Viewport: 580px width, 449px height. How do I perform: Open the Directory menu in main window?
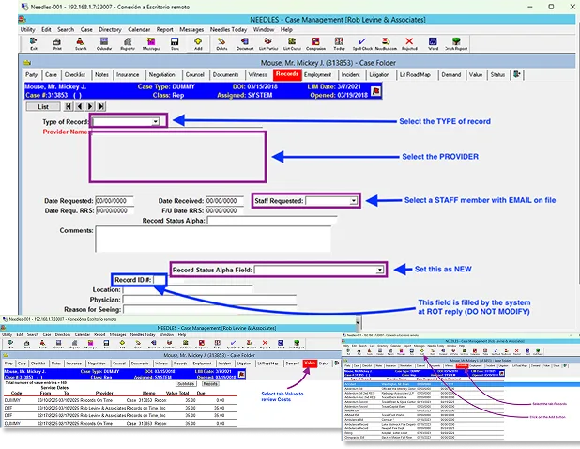(110, 30)
